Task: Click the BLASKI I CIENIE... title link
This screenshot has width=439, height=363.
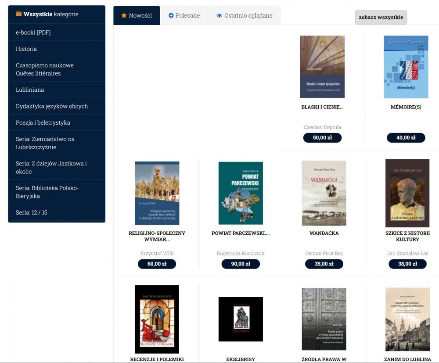Action: pos(322,107)
